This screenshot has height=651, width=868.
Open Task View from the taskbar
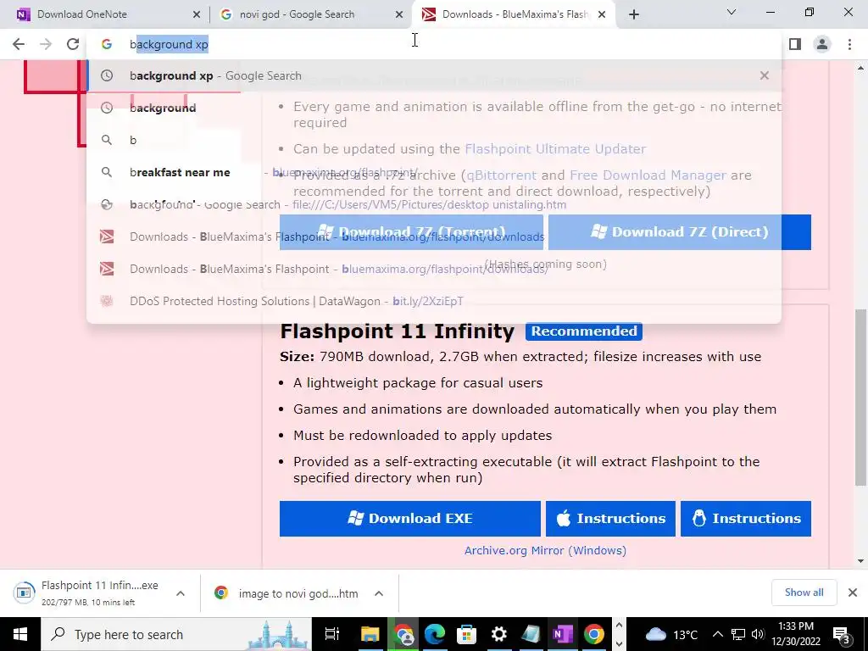coord(332,634)
